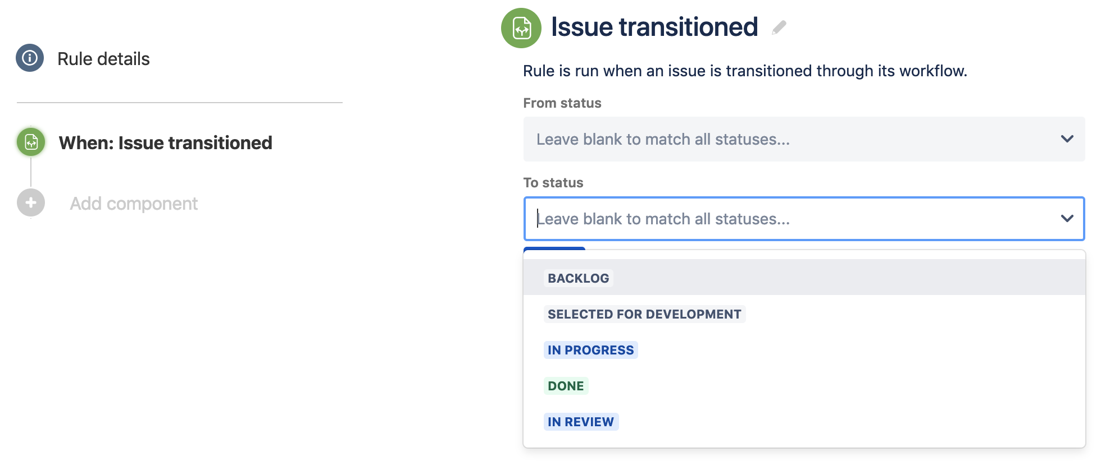Focus the To status text input
This screenshot has width=1101, height=461.
click(x=792, y=219)
